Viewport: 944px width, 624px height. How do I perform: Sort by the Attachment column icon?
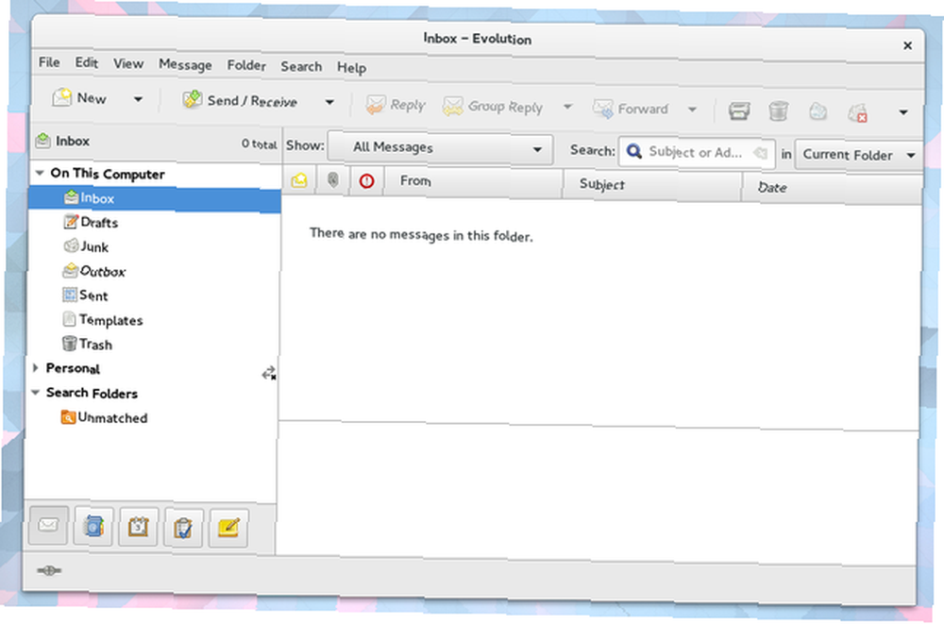[333, 179]
